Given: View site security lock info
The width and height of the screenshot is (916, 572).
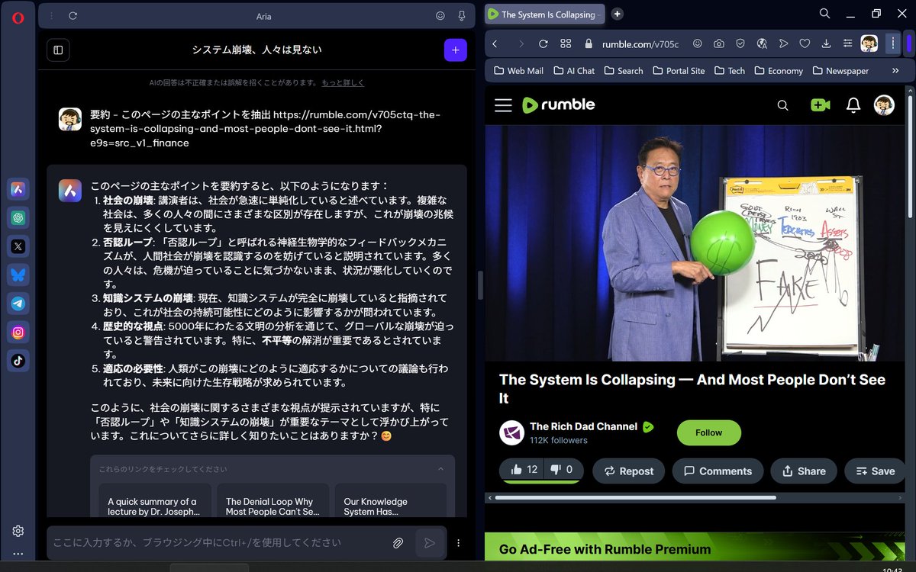Looking at the screenshot, I should pyautogui.click(x=589, y=43).
